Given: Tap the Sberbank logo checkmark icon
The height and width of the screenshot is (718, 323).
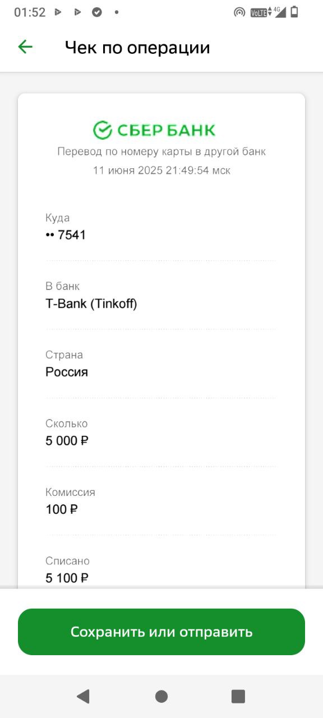Looking at the screenshot, I should (x=103, y=130).
